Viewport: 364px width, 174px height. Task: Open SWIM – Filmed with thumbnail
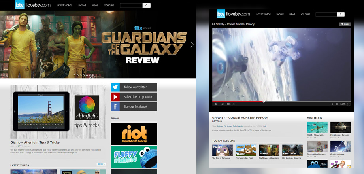pyautogui.click(x=317, y=128)
